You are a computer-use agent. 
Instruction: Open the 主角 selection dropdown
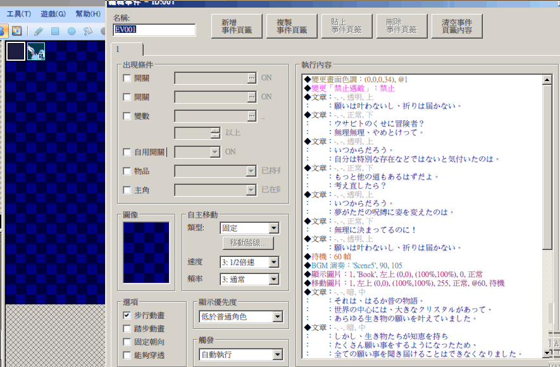(215, 190)
